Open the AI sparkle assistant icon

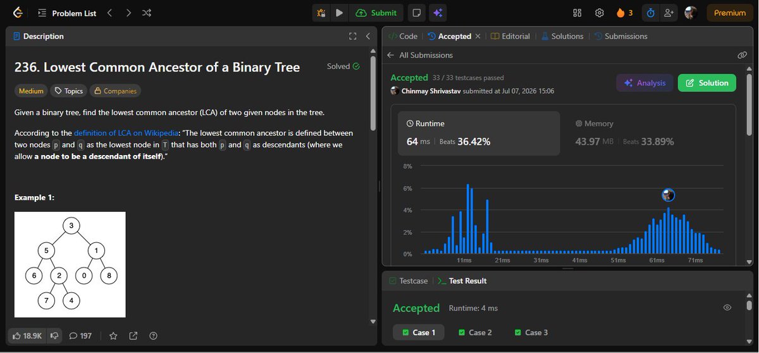click(x=436, y=13)
